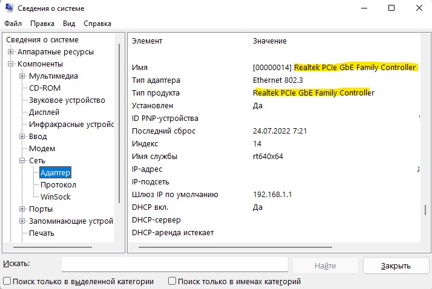The height and width of the screenshot is (289, 432).
Task: Maximize the Сведения о системе window
Action: (x=391, y=8)
